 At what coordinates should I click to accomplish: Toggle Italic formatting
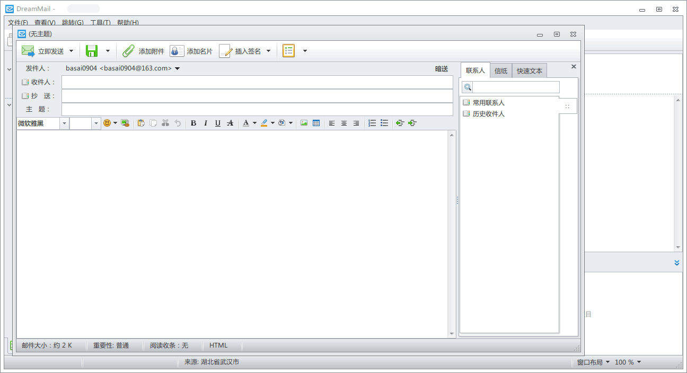(206, 123)
